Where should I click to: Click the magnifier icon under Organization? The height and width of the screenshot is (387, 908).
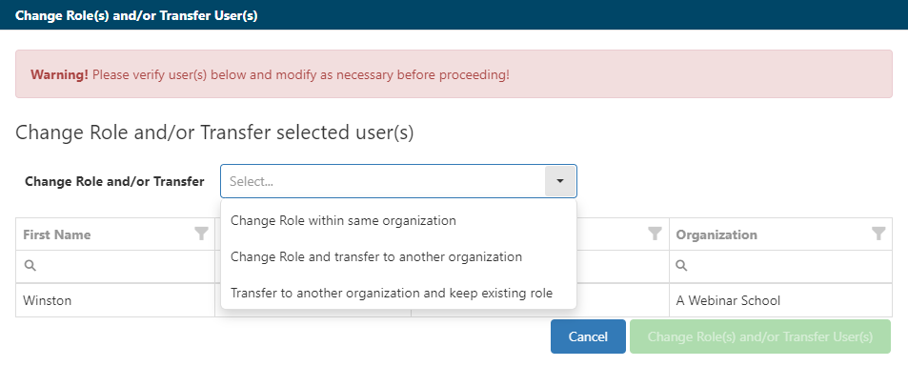[x=681, y=265]
